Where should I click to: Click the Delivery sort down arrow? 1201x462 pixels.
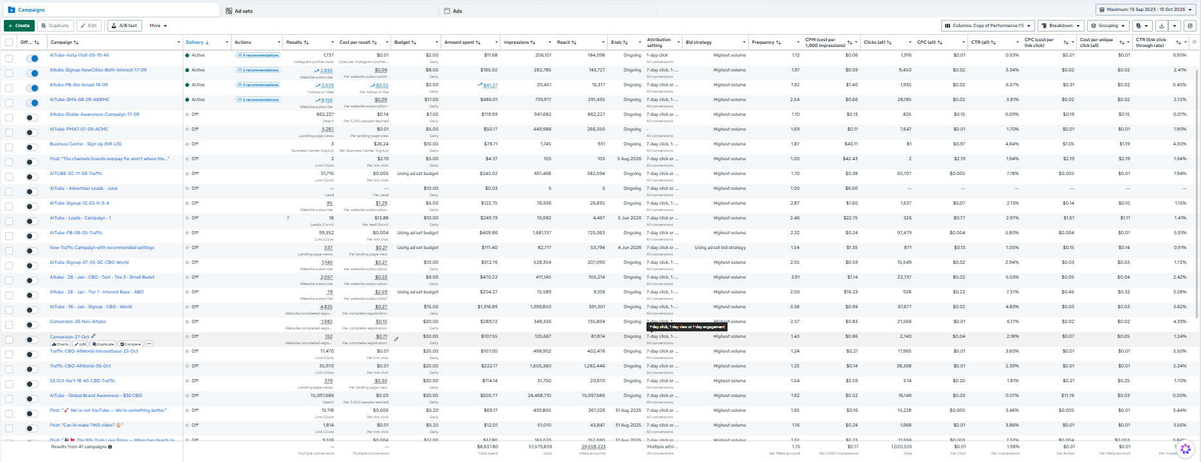(x=207, y=42)
